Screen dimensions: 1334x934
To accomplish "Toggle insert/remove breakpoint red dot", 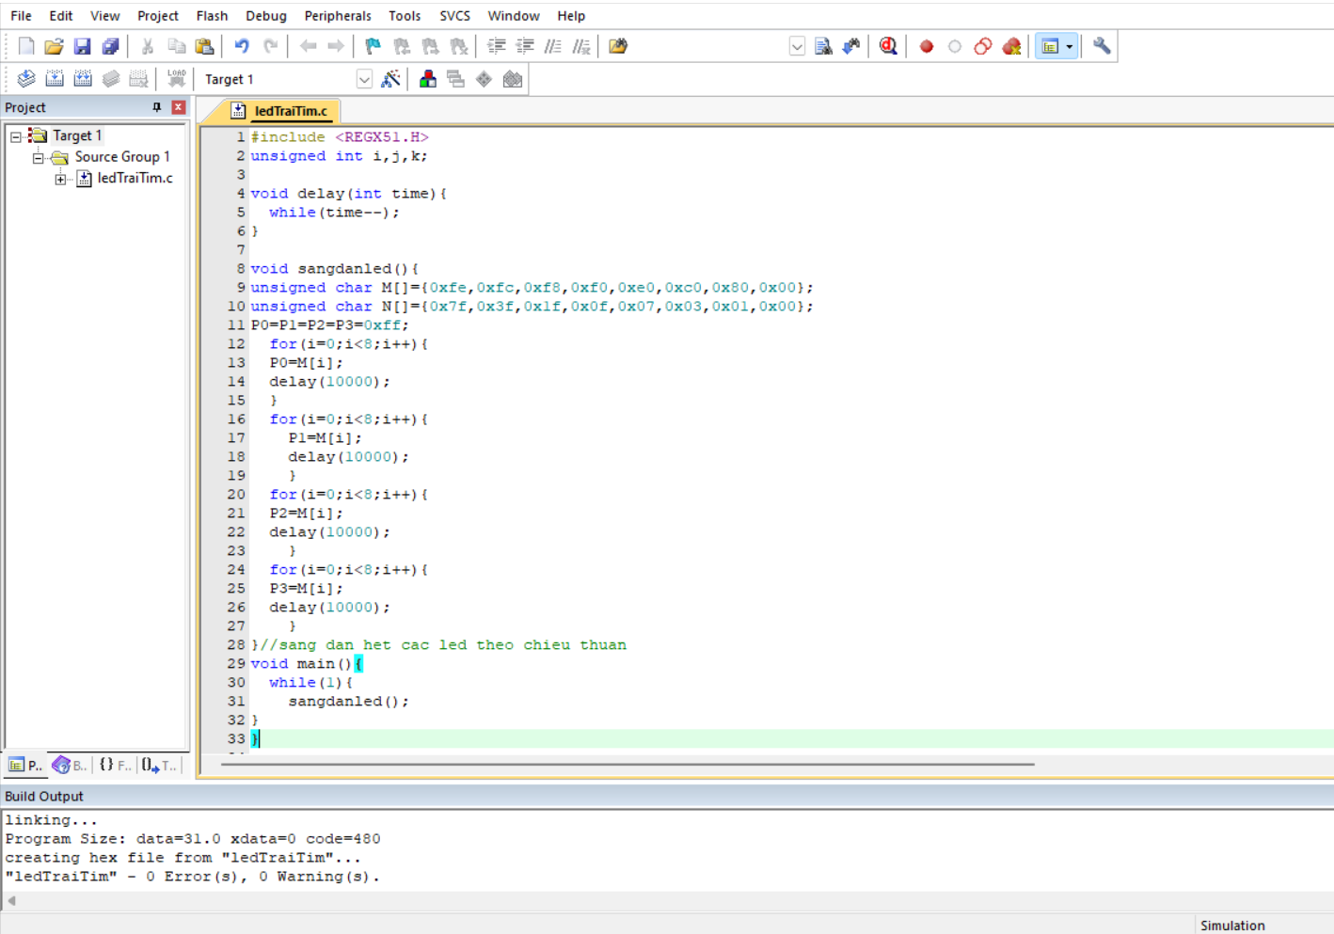I will [927, 46].
